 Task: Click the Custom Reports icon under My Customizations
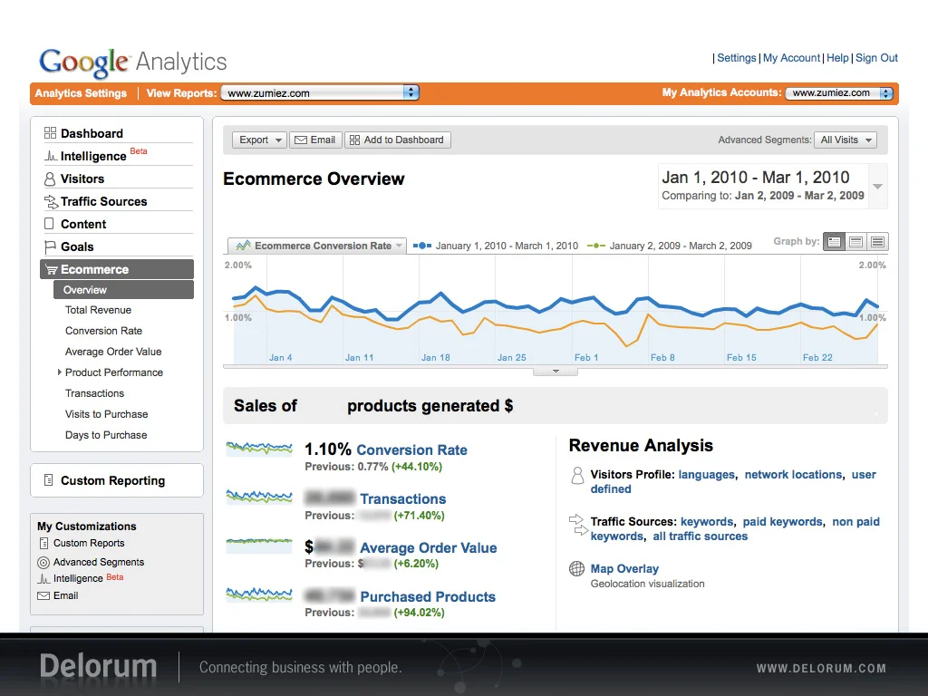tap(43, 544)
